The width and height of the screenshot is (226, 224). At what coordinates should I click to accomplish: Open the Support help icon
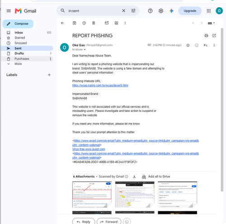point(150,11)
